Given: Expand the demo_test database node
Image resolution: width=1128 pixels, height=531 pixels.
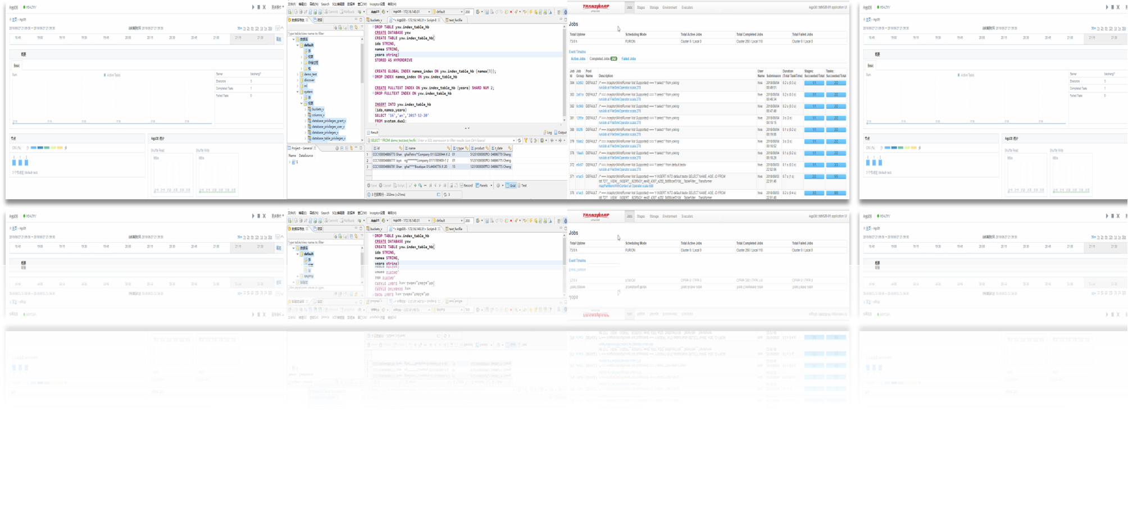Looking at the screenshot, I should tap(298, 74).
